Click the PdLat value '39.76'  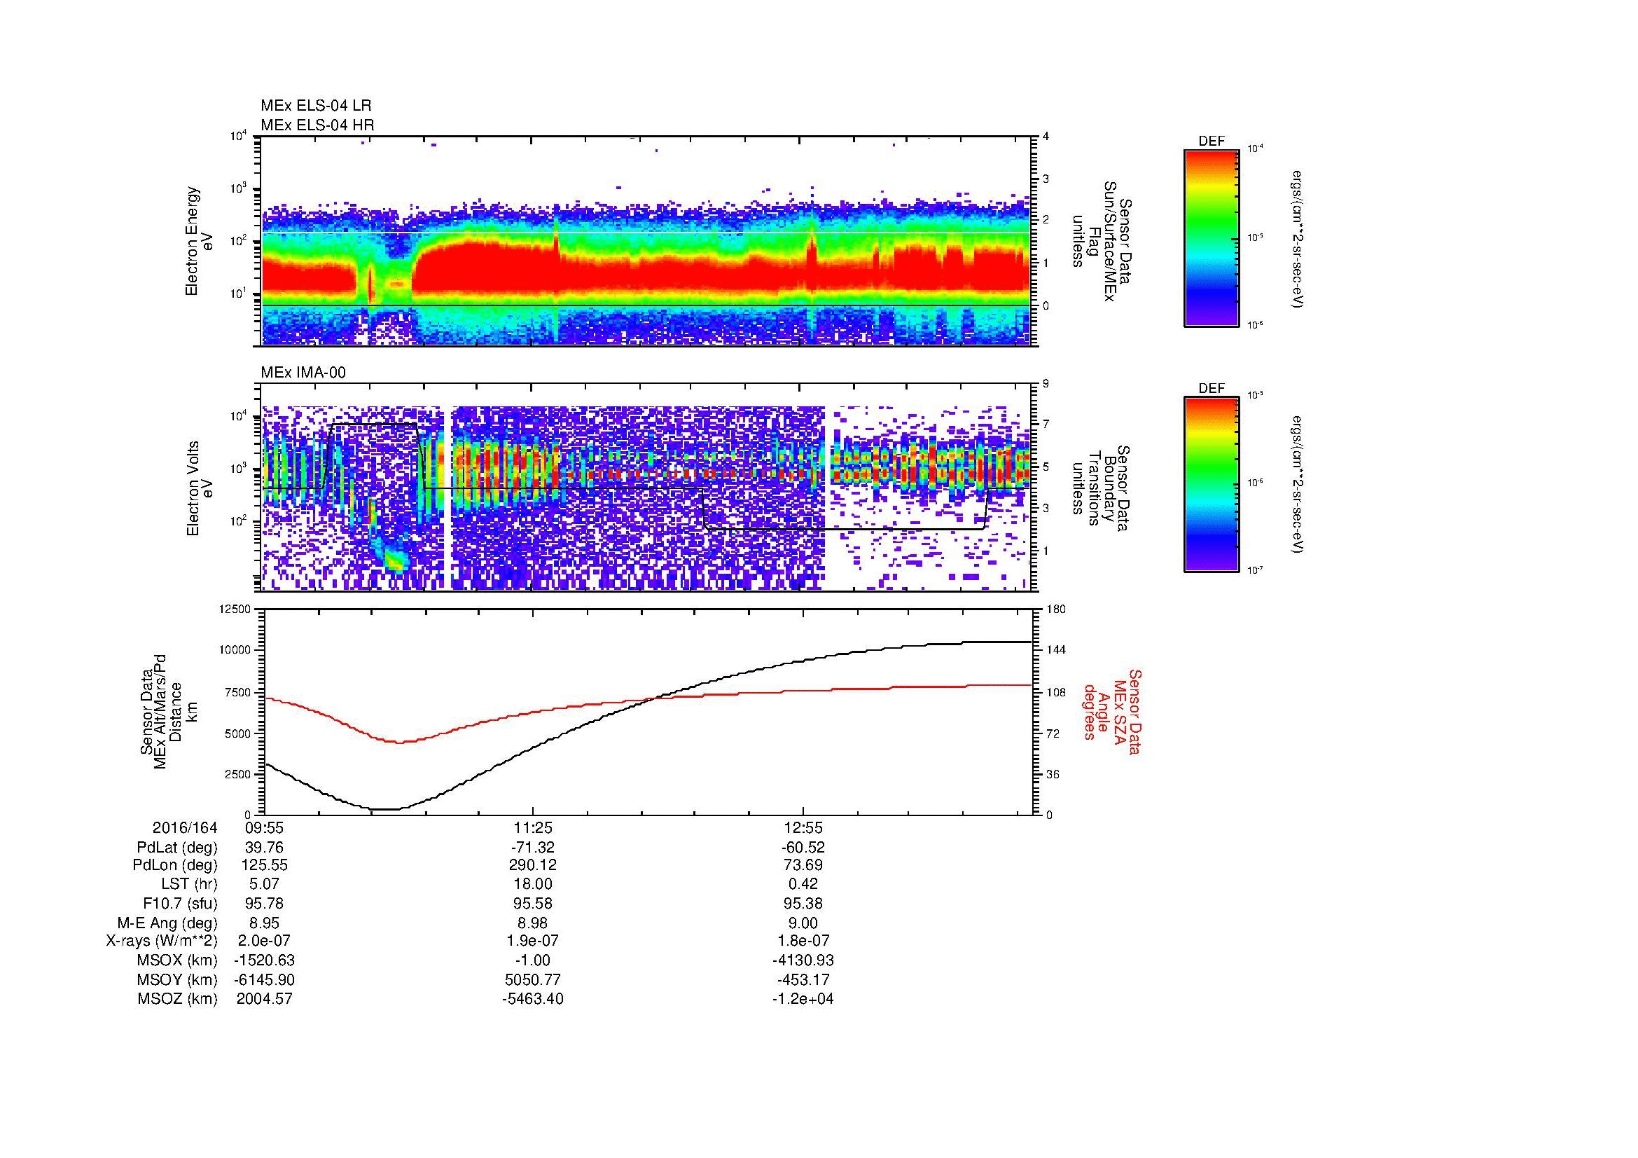(265, 848)
